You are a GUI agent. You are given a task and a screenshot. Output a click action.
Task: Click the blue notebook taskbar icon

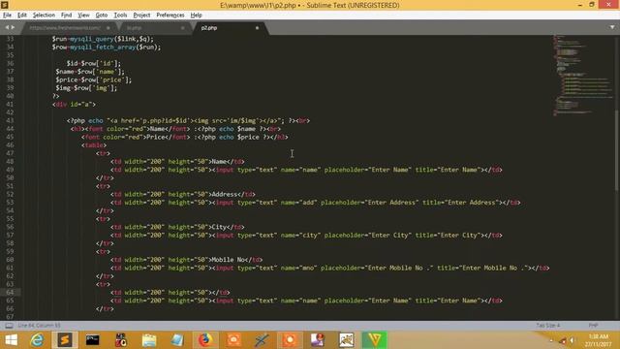pyautogui.click(x=177, y=340)
